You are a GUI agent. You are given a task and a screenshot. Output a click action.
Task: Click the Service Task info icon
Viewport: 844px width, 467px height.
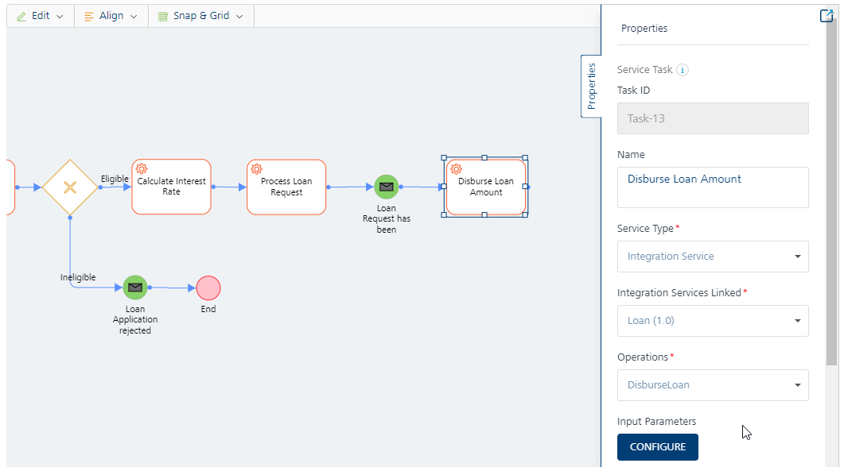tap(682, 70)
